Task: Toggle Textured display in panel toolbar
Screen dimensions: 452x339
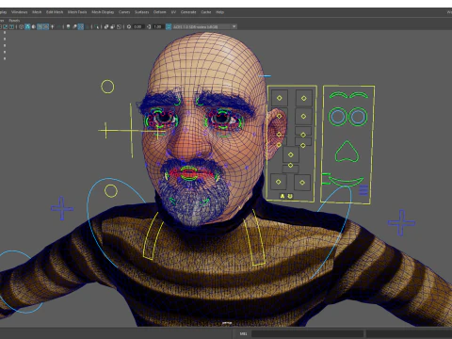Action: pyautogui.click(x=45, y=26)
